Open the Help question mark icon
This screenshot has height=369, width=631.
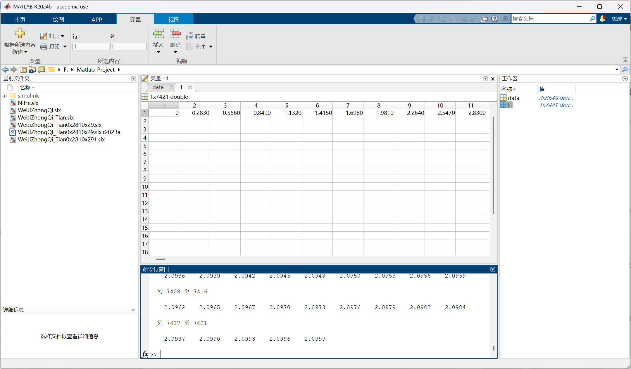tap(494, 19)
